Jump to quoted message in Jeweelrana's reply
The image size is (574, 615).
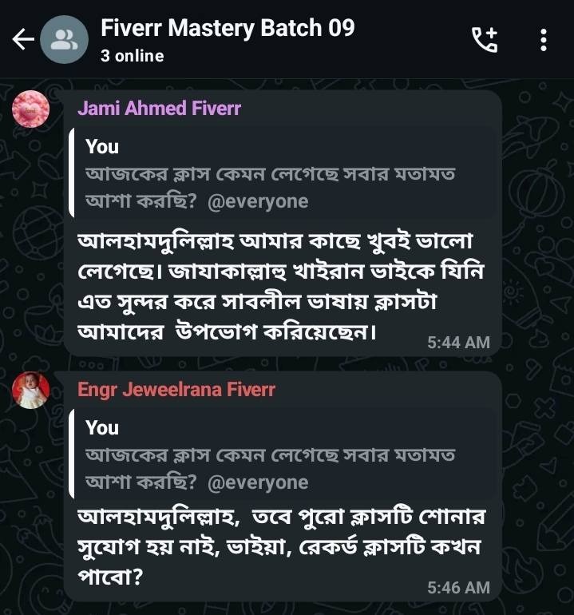click(282, 454)
